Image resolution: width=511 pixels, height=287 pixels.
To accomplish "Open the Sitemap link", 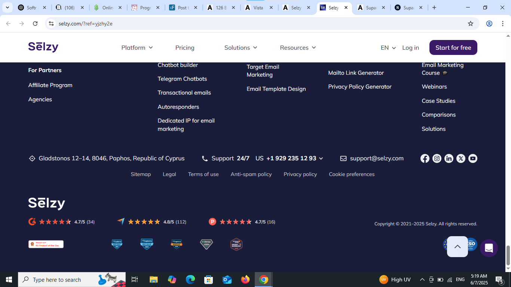I will [x=141, y=174].
